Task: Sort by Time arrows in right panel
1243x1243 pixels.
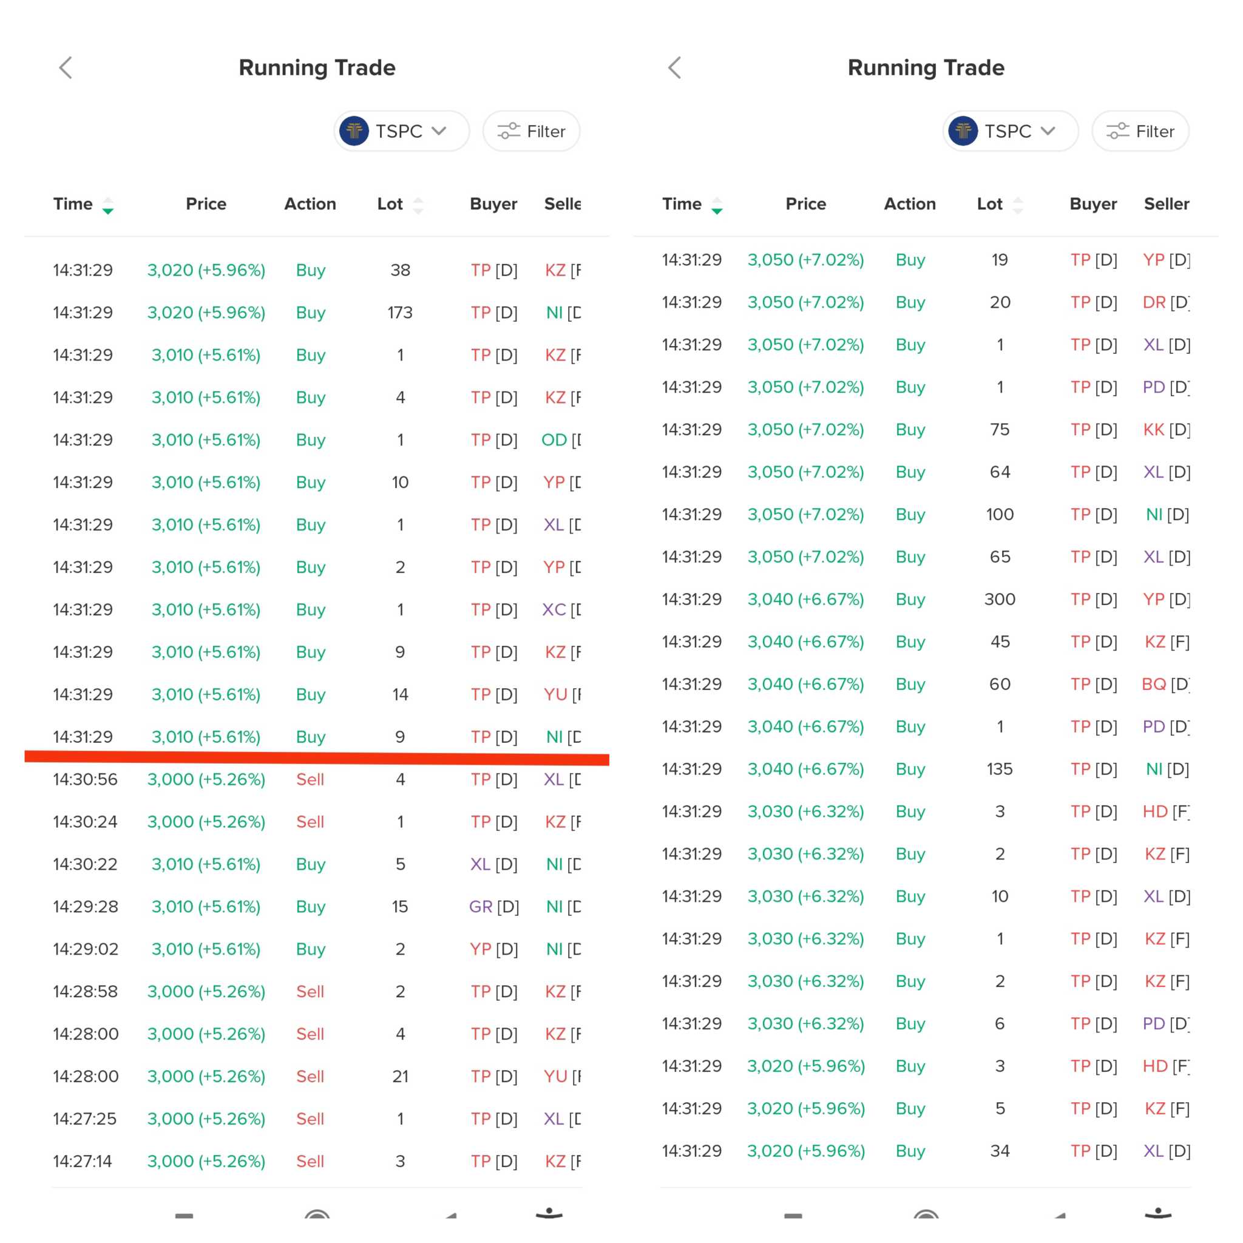Action: pos(717,205)
